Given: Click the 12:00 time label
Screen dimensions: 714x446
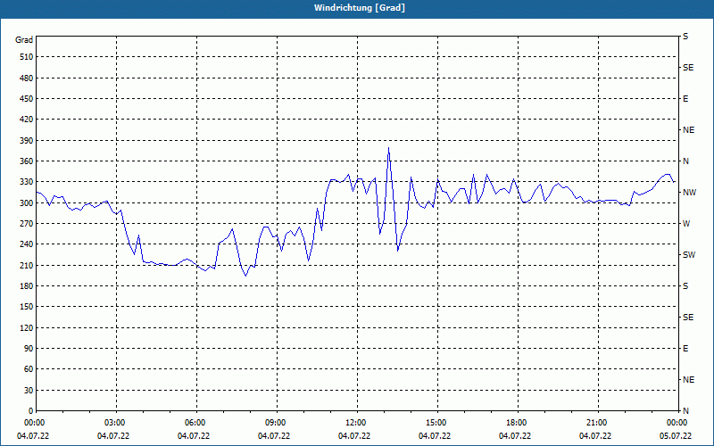Looking at the screenshot, I should tap(355, 423).
